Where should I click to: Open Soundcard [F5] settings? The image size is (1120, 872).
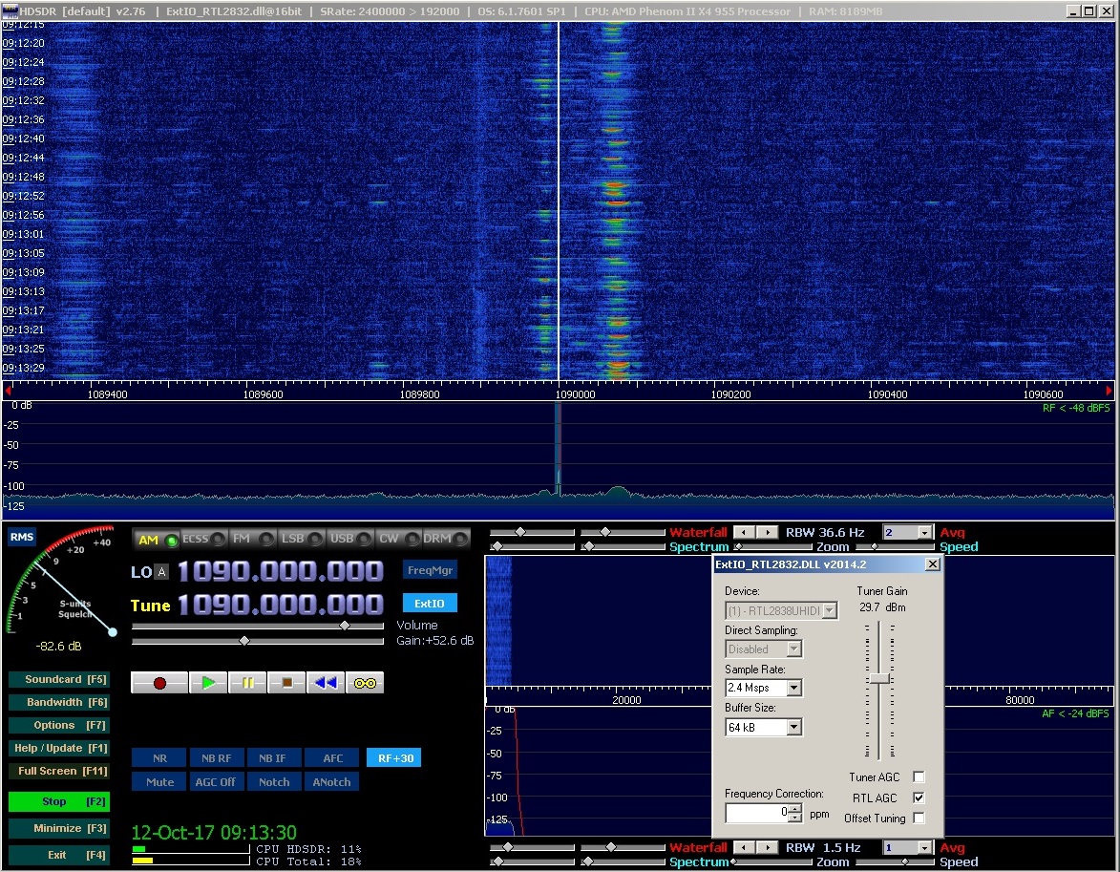point(59,679)
